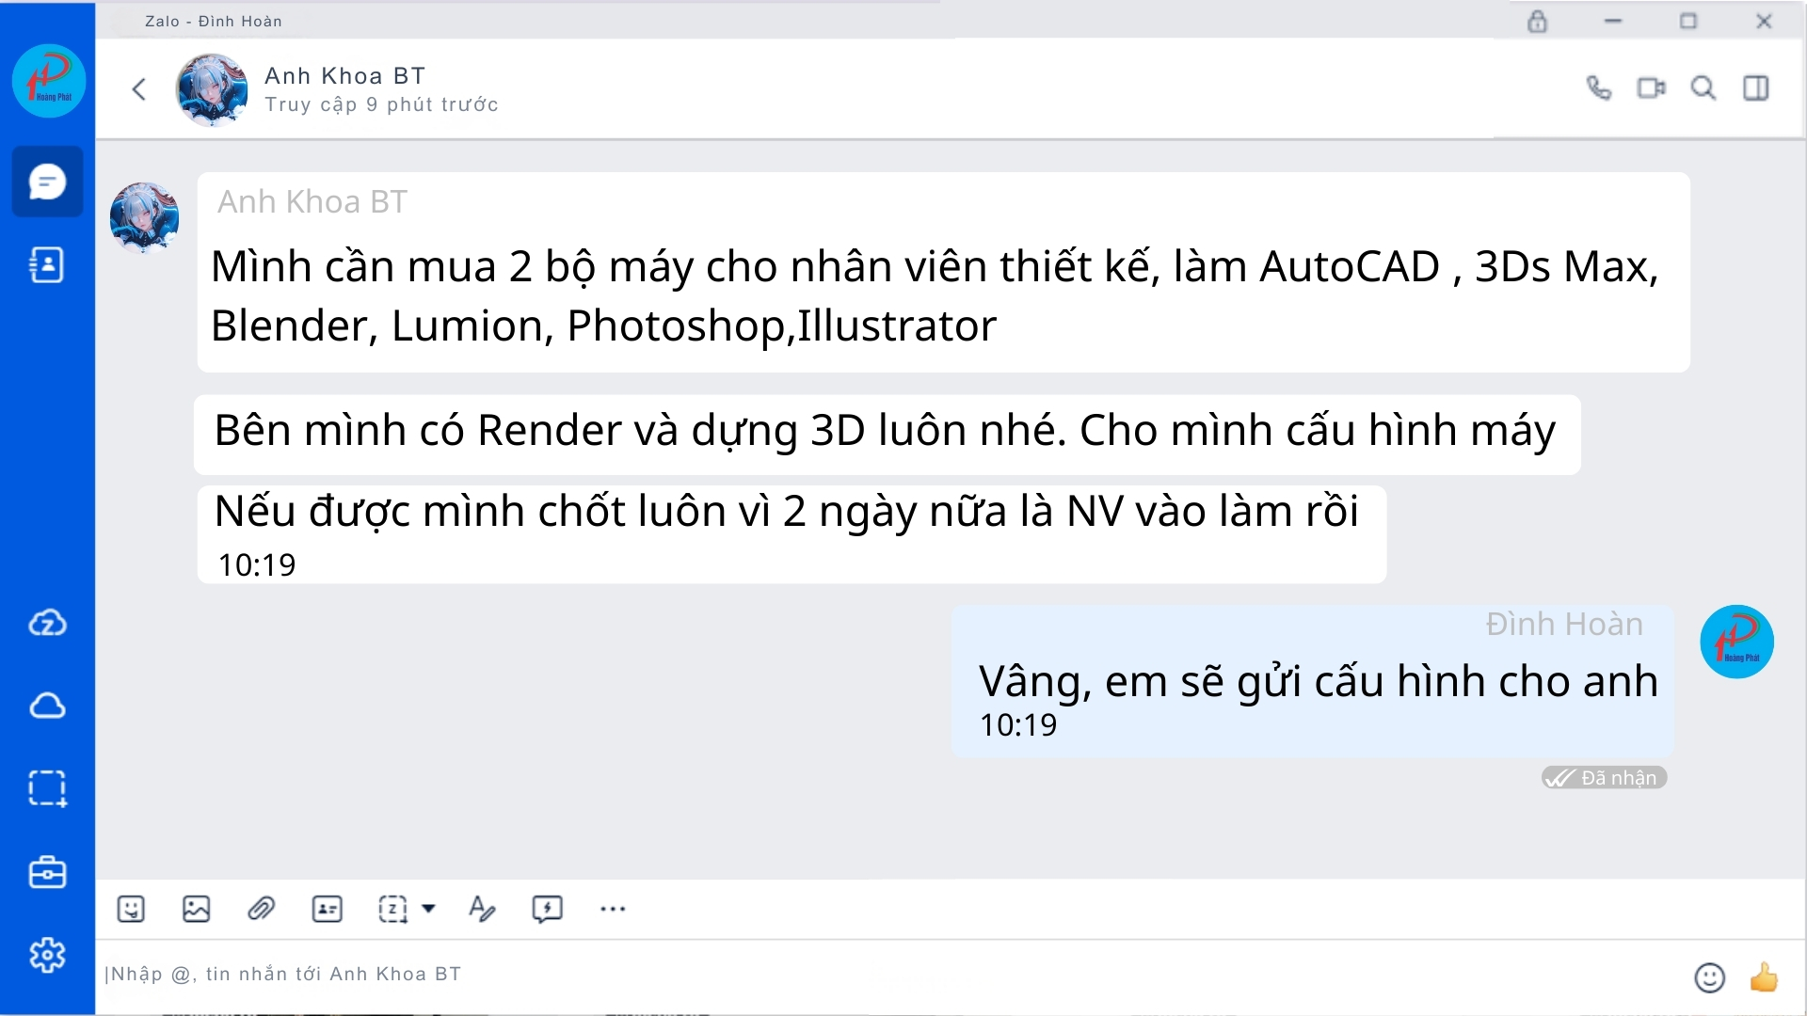Open the quick message tool
This screenshot has width=1807, height=1016.
(547, 909)
